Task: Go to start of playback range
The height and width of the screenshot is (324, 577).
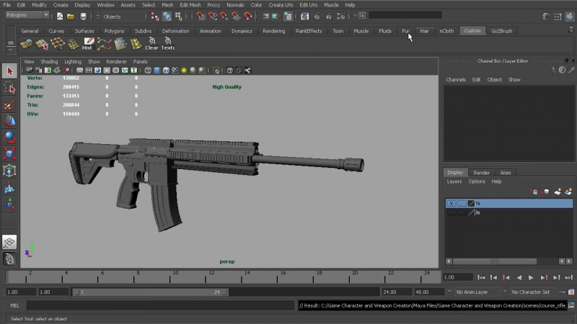Action: (x=481, y=278)
